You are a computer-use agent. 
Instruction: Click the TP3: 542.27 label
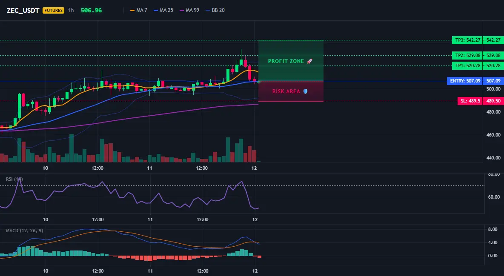[468, 40]
